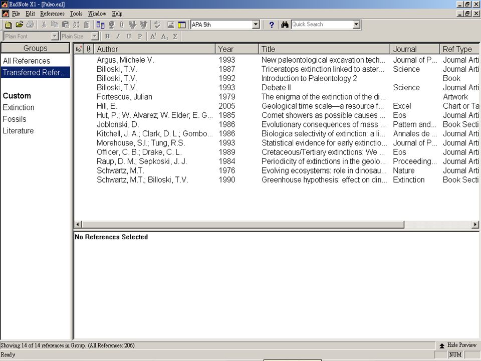This screenshot has width=481, height=361.
Task: Open the Quick Search dropdown arrow
Action: click(356, 24)
